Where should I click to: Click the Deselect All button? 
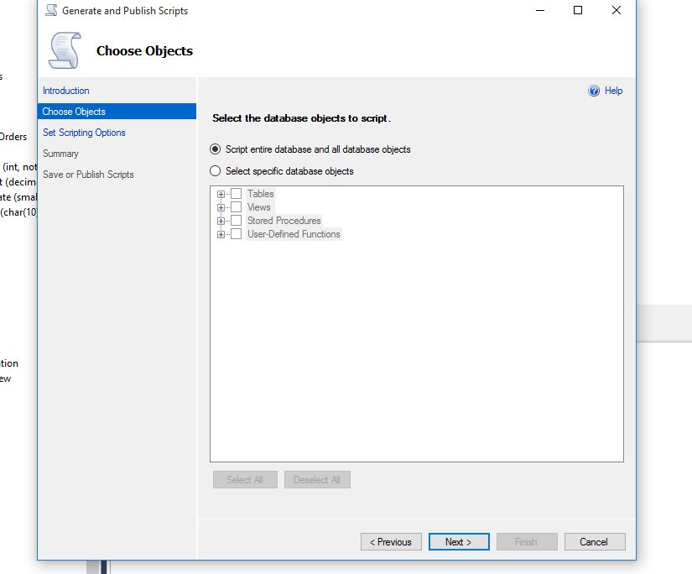tap(317, 479)
